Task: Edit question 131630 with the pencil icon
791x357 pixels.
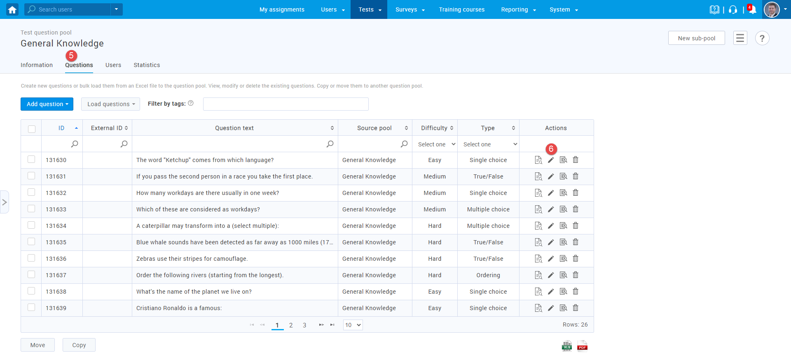Action: point(551,160)
